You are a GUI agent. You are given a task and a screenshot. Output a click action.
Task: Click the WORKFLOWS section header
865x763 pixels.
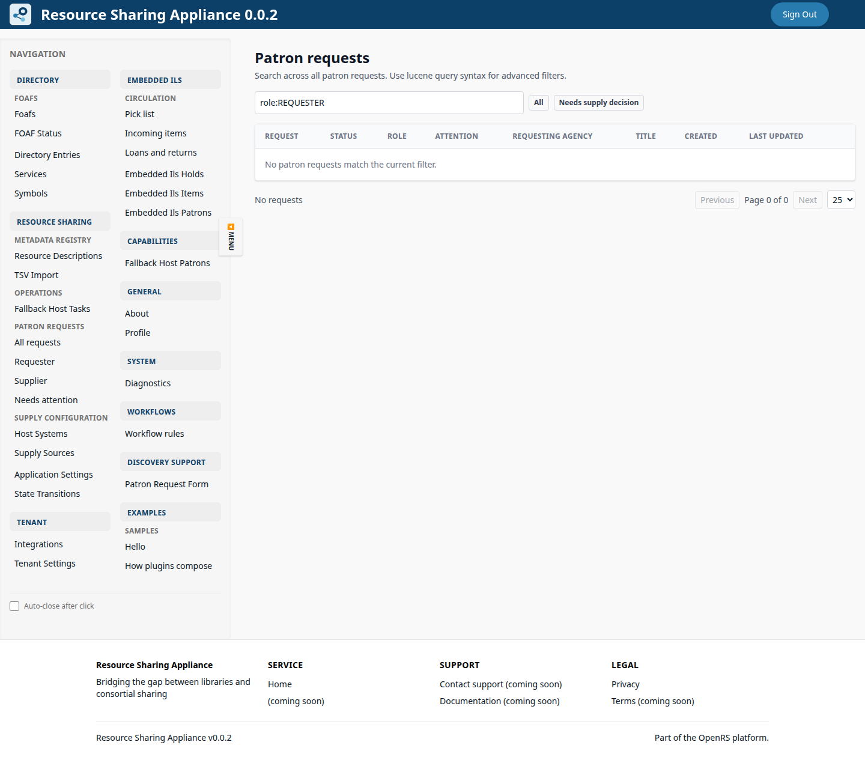click(171, 411)
